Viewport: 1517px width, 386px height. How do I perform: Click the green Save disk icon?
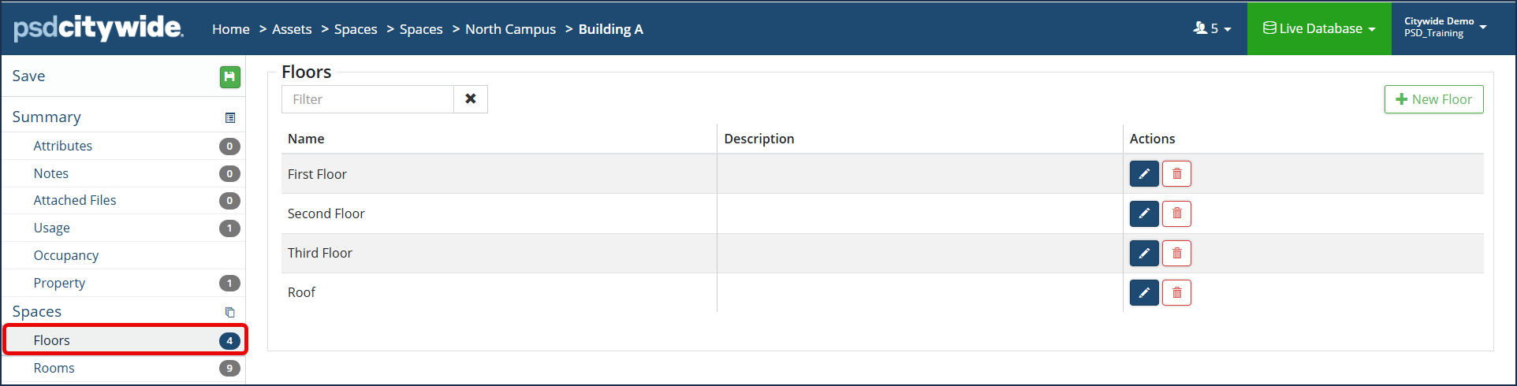click(229, 76)
